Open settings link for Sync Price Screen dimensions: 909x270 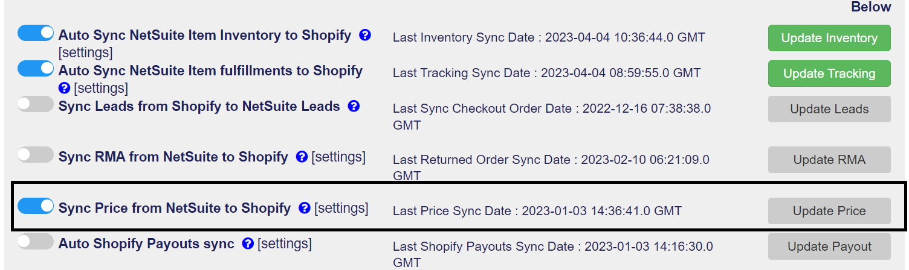click(341, 209)
